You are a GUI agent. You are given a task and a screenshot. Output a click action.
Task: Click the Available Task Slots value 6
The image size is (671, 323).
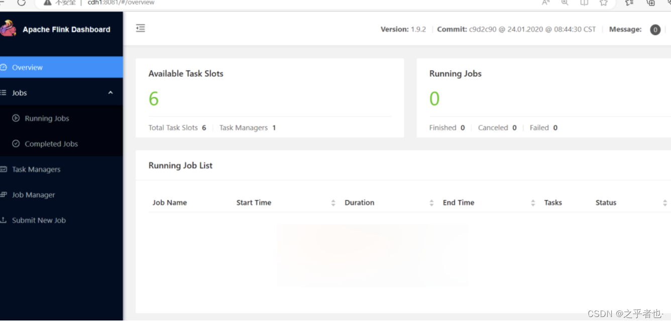pyautogui.click(x=154, y=99)
